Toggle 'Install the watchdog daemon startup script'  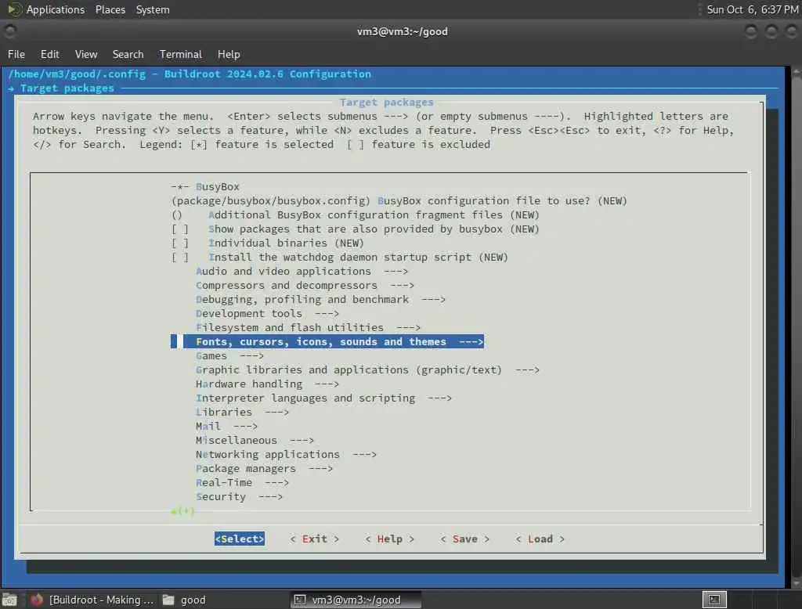(x=340, y=258)
